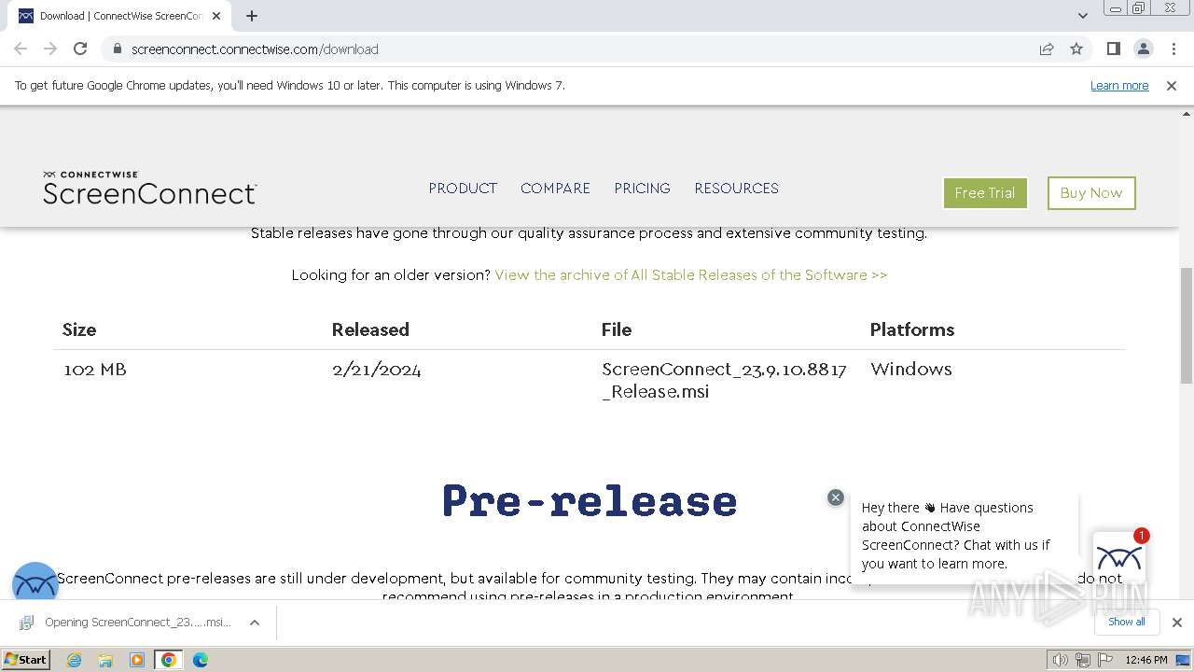Viewport: 1194px width, 672px height.
Task: Select the Download ConnectWise ScreenConnect tab
Action: click(x=119, y=16)
